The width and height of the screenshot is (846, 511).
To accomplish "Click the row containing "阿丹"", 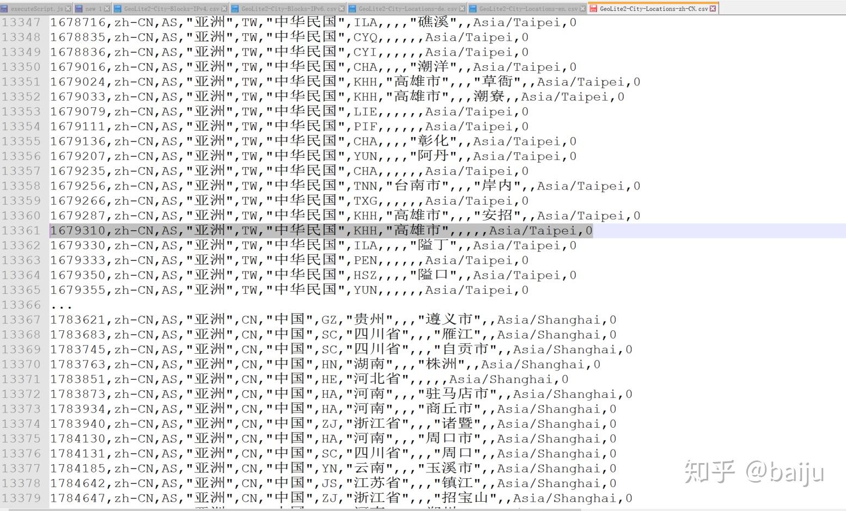I will [313, 156].
